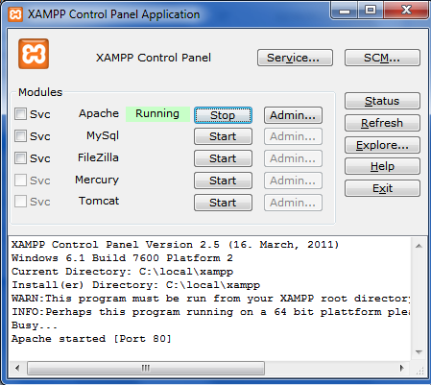Start the Mercury module
Image resolution: width=431 pixels, height=385 pixels.
[x=223, y=180]
